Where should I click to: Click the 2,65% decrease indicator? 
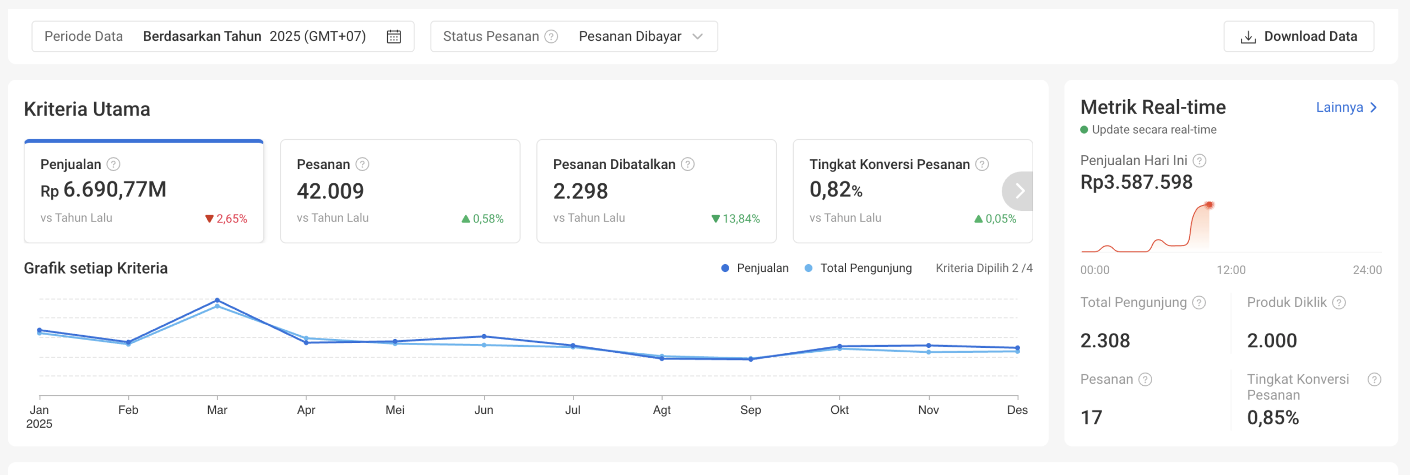pyautogui.click(x=226, y=219)
